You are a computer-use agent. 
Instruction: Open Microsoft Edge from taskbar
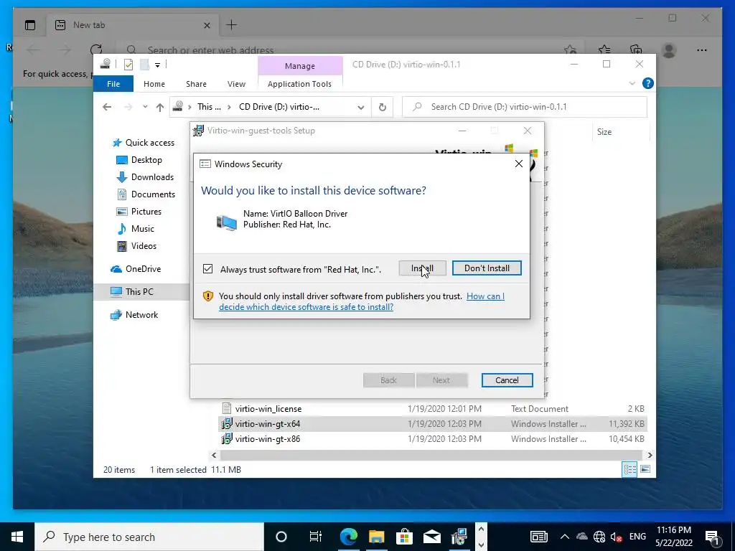tap(348, 537)
